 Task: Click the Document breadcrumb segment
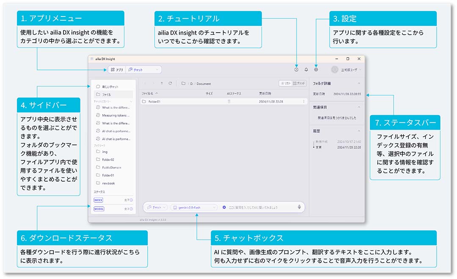(x=204, y=84)
